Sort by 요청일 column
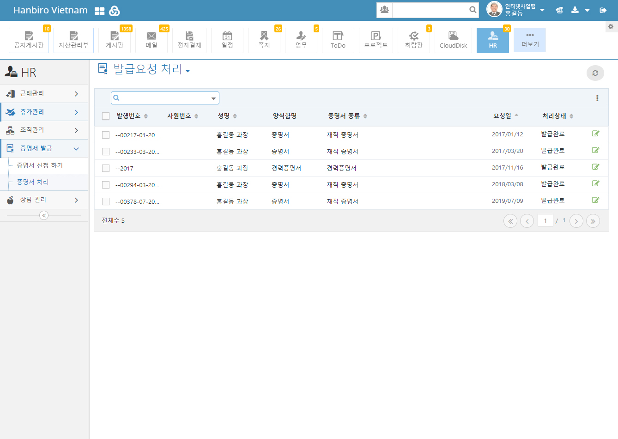618x439 pixels. 506,116
